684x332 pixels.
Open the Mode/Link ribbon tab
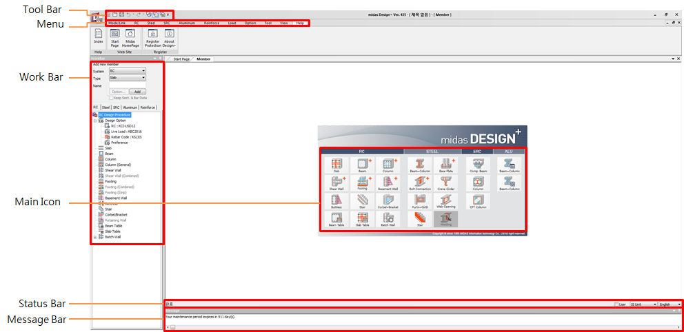click(117, 23)
